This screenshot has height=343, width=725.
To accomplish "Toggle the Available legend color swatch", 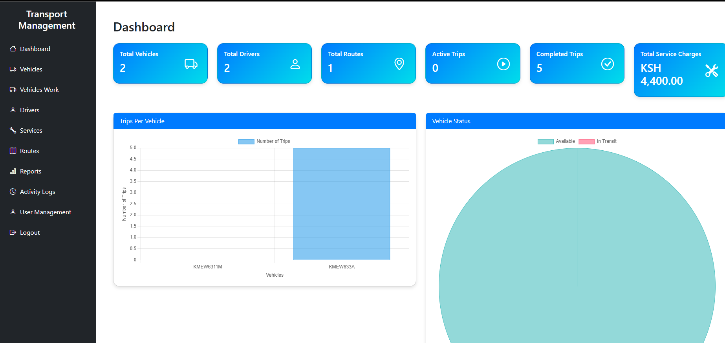I will tap(546, 141).
